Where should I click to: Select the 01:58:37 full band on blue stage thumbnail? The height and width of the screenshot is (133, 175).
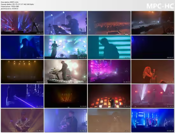pyautogui.click(x=153, y=121)
